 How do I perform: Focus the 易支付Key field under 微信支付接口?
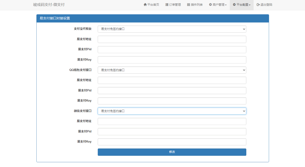pyautogui.click(x=172, y=142)
